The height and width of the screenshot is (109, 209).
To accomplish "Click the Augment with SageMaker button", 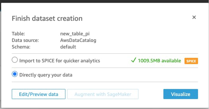I will [x=103, y=94].
